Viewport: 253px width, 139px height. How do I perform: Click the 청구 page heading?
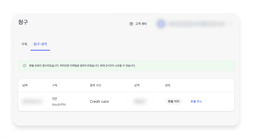(23, 22)
